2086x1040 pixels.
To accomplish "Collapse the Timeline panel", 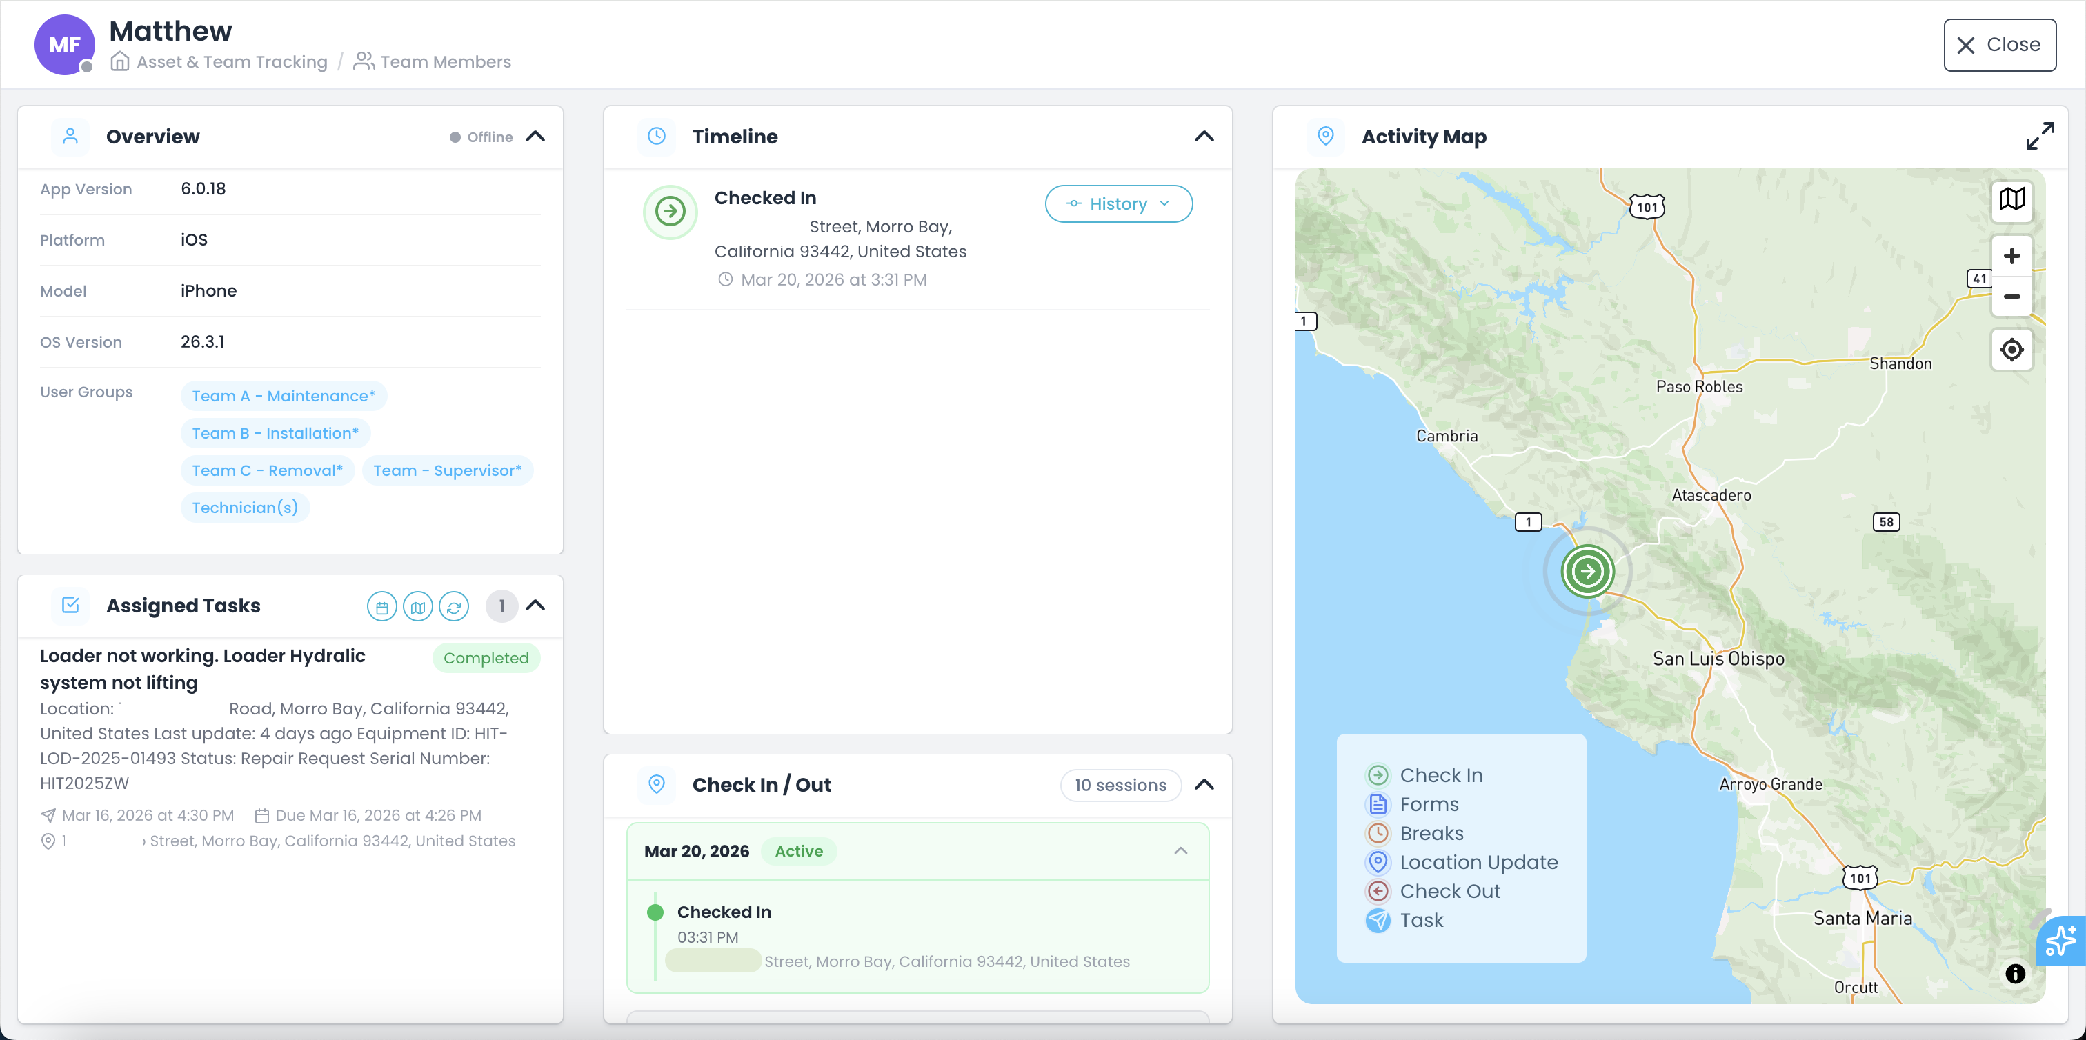I will click(1204, 136).
